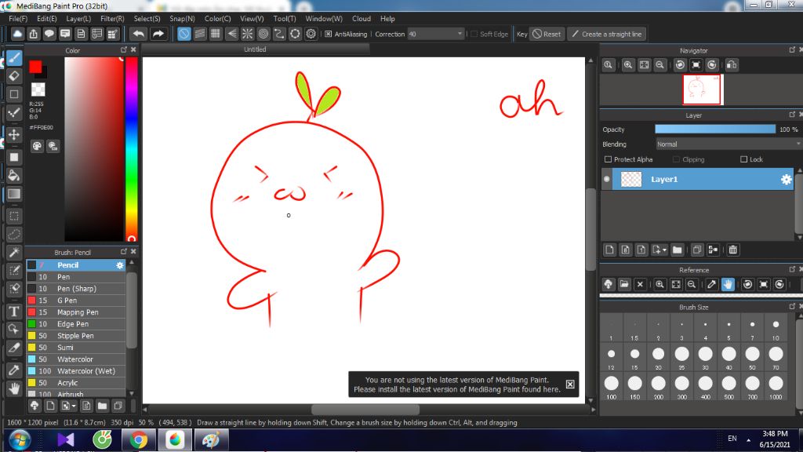This screenshot has height=452, width=803.
Task: Open the color palette icon
Action: pos(37,146)
